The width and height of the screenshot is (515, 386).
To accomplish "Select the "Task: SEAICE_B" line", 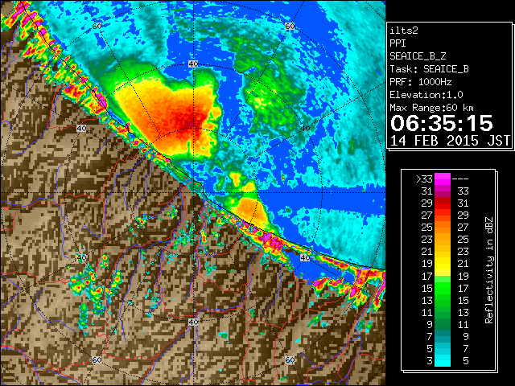I will coord(429,69).
